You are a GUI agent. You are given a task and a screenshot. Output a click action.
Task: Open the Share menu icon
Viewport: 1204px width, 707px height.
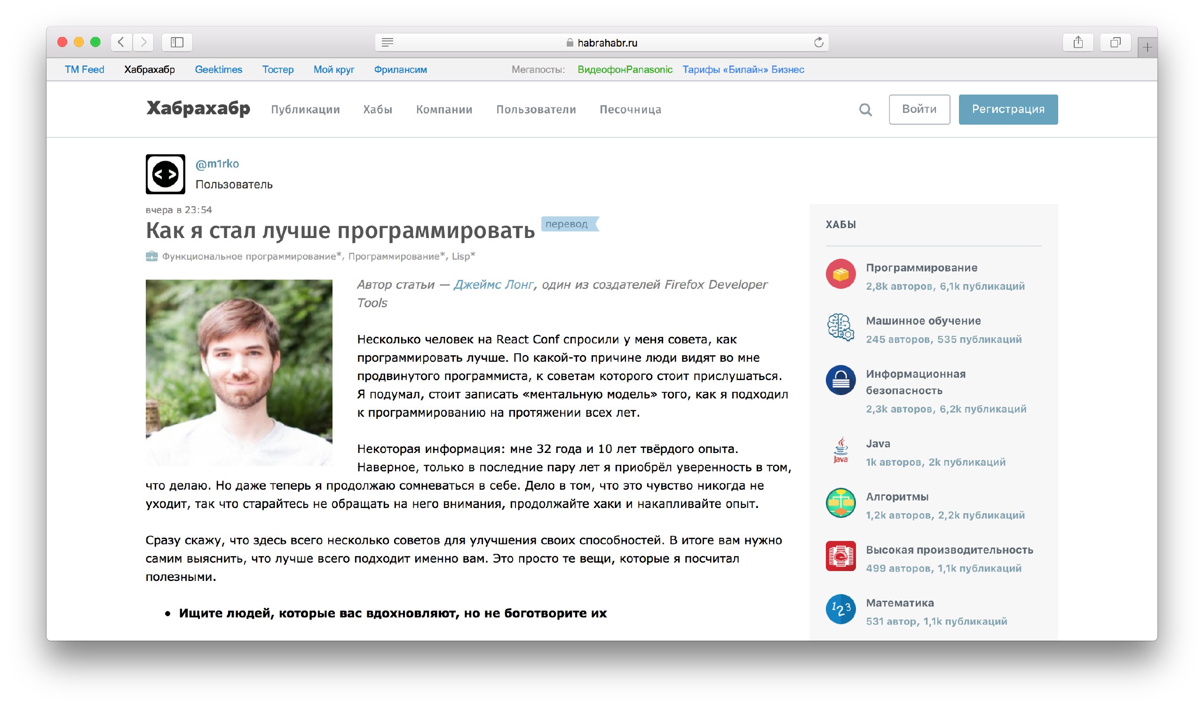1078,42
